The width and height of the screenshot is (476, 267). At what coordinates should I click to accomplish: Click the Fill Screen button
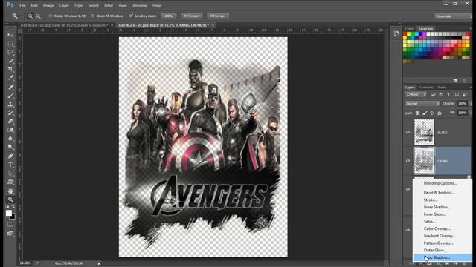[x=218, y=16]
